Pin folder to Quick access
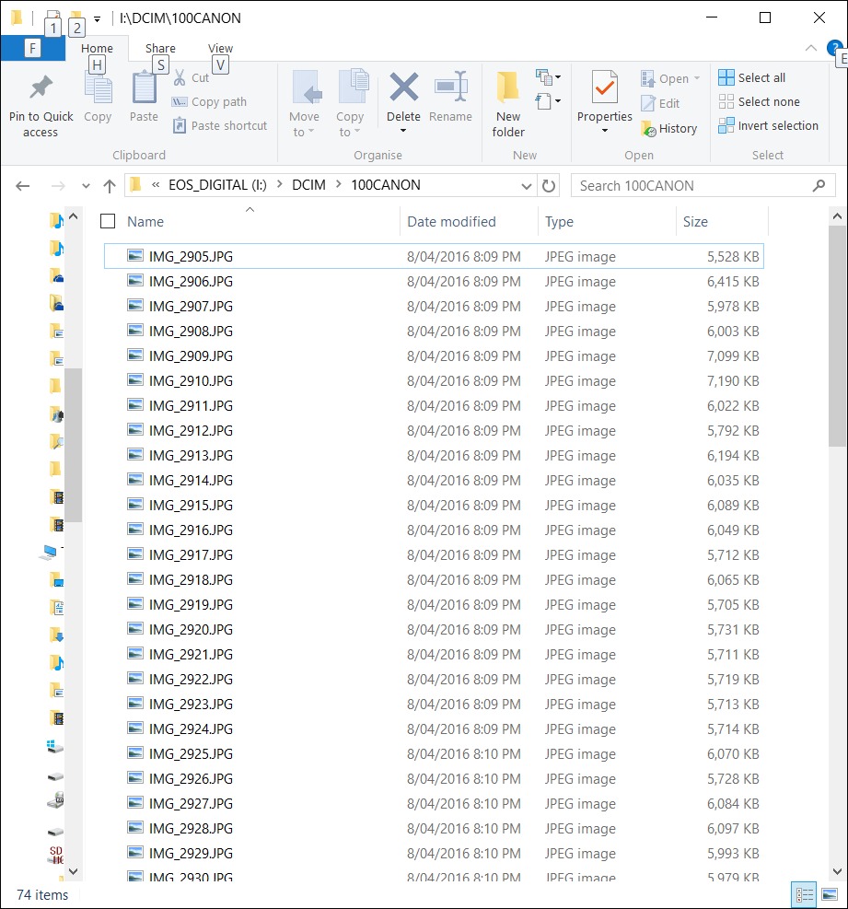Screen dimensions: 848x909 point(41,106)
